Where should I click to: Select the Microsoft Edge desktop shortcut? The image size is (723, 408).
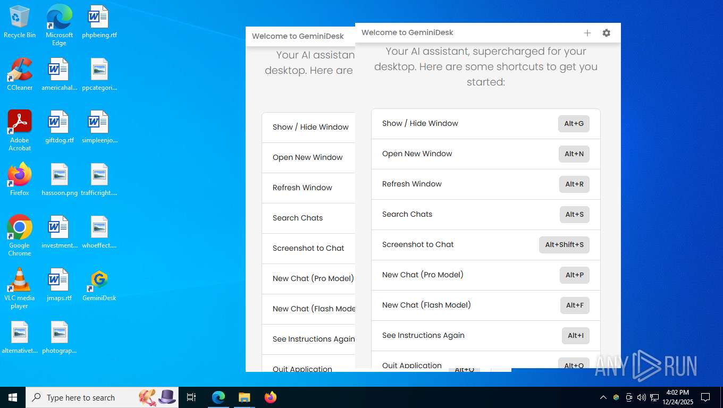coord(59,25)
